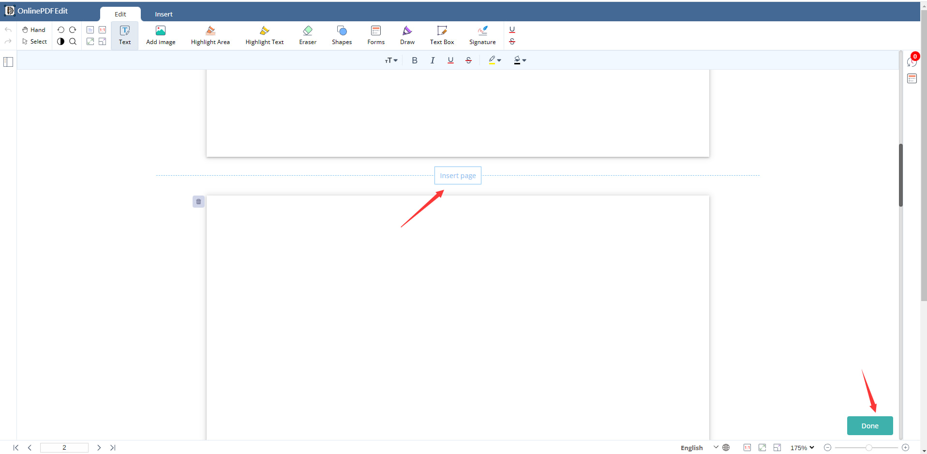Choose the Shapes tool
Viewport: 927px width, 454px height.
coord(342,35)
